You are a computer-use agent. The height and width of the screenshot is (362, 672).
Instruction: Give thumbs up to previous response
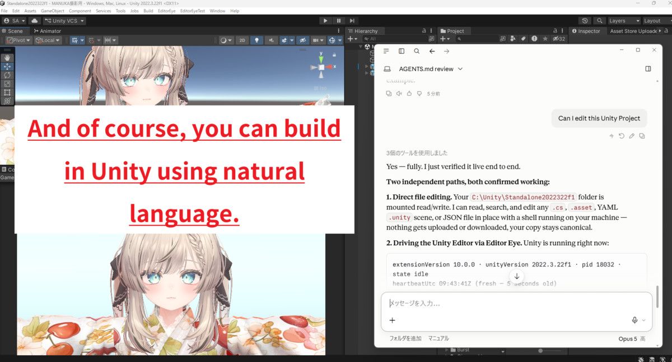click(x=409, y=93)
